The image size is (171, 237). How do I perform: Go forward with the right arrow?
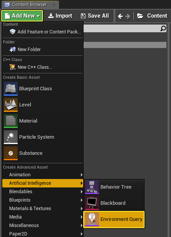[128, 16]
